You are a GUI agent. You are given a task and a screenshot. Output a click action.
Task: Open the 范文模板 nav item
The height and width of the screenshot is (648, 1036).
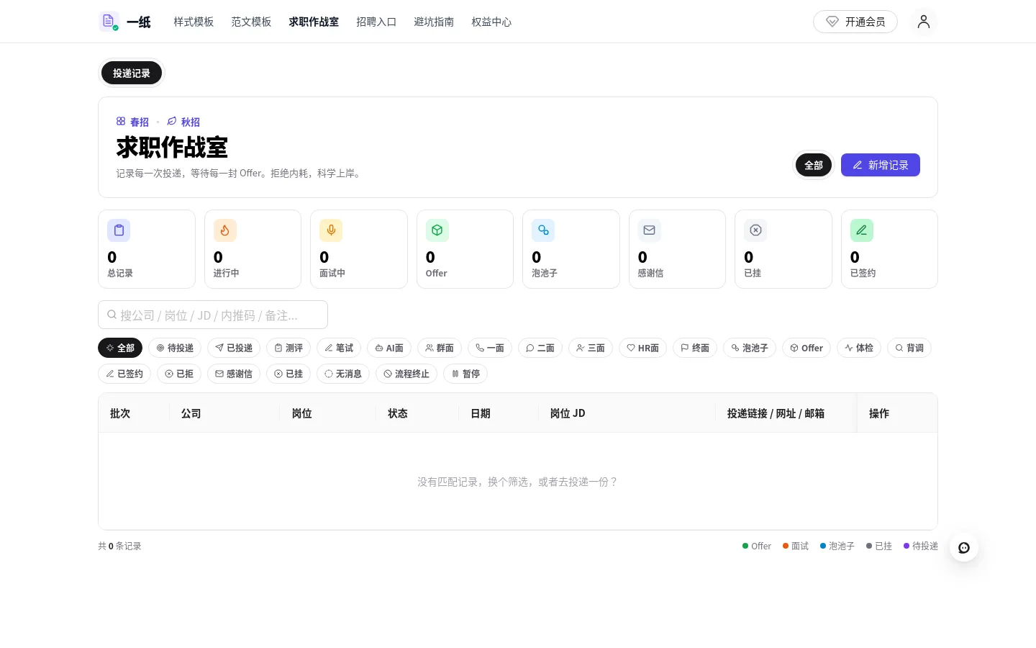click(251, 22)
